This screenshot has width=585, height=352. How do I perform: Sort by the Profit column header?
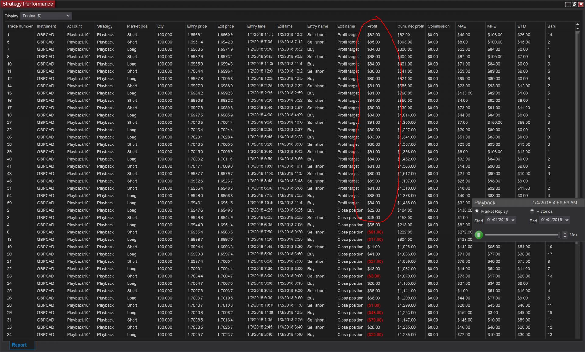tap(372, 27)
